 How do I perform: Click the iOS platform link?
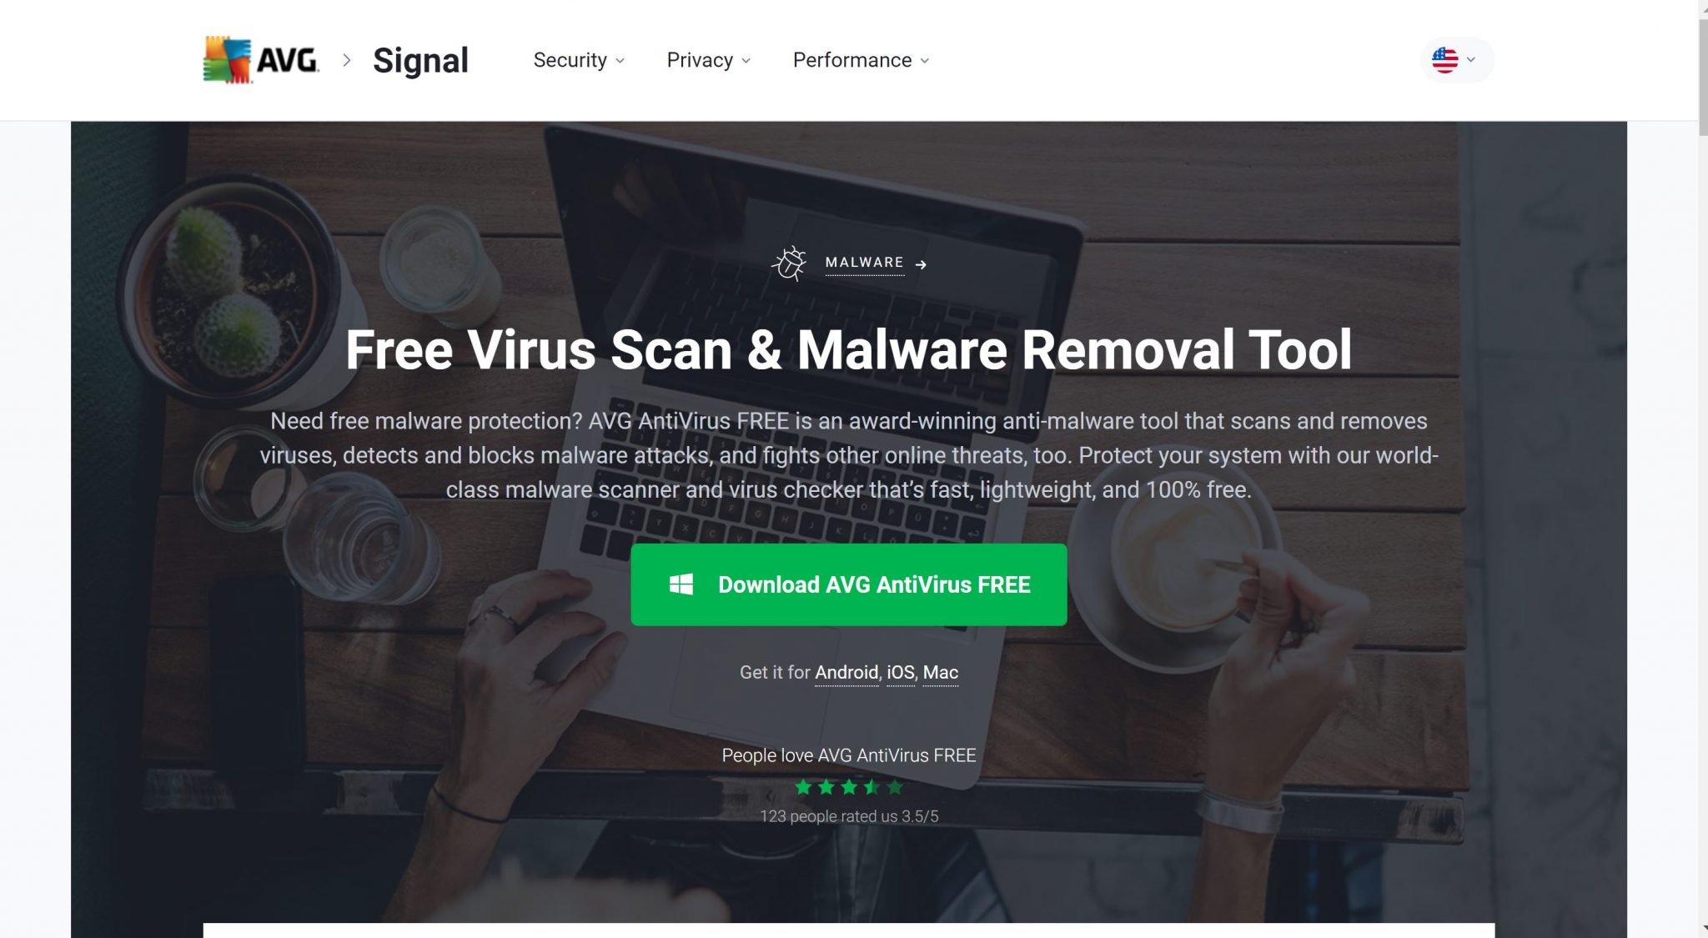point(901,672)
